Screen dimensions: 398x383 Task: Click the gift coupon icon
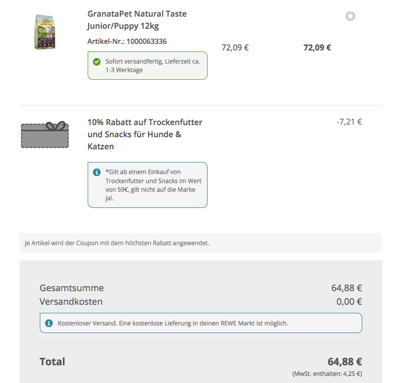[45, 135]
